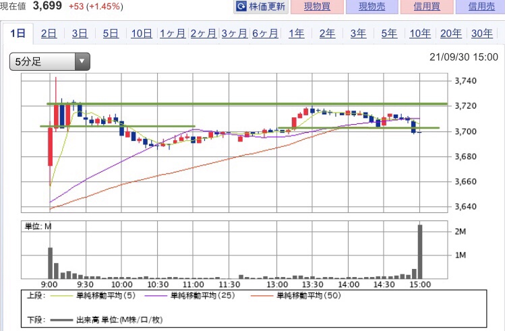Click the tall opening red candlestick
This screenshot has width=505, height=331.
coord(51,147)
